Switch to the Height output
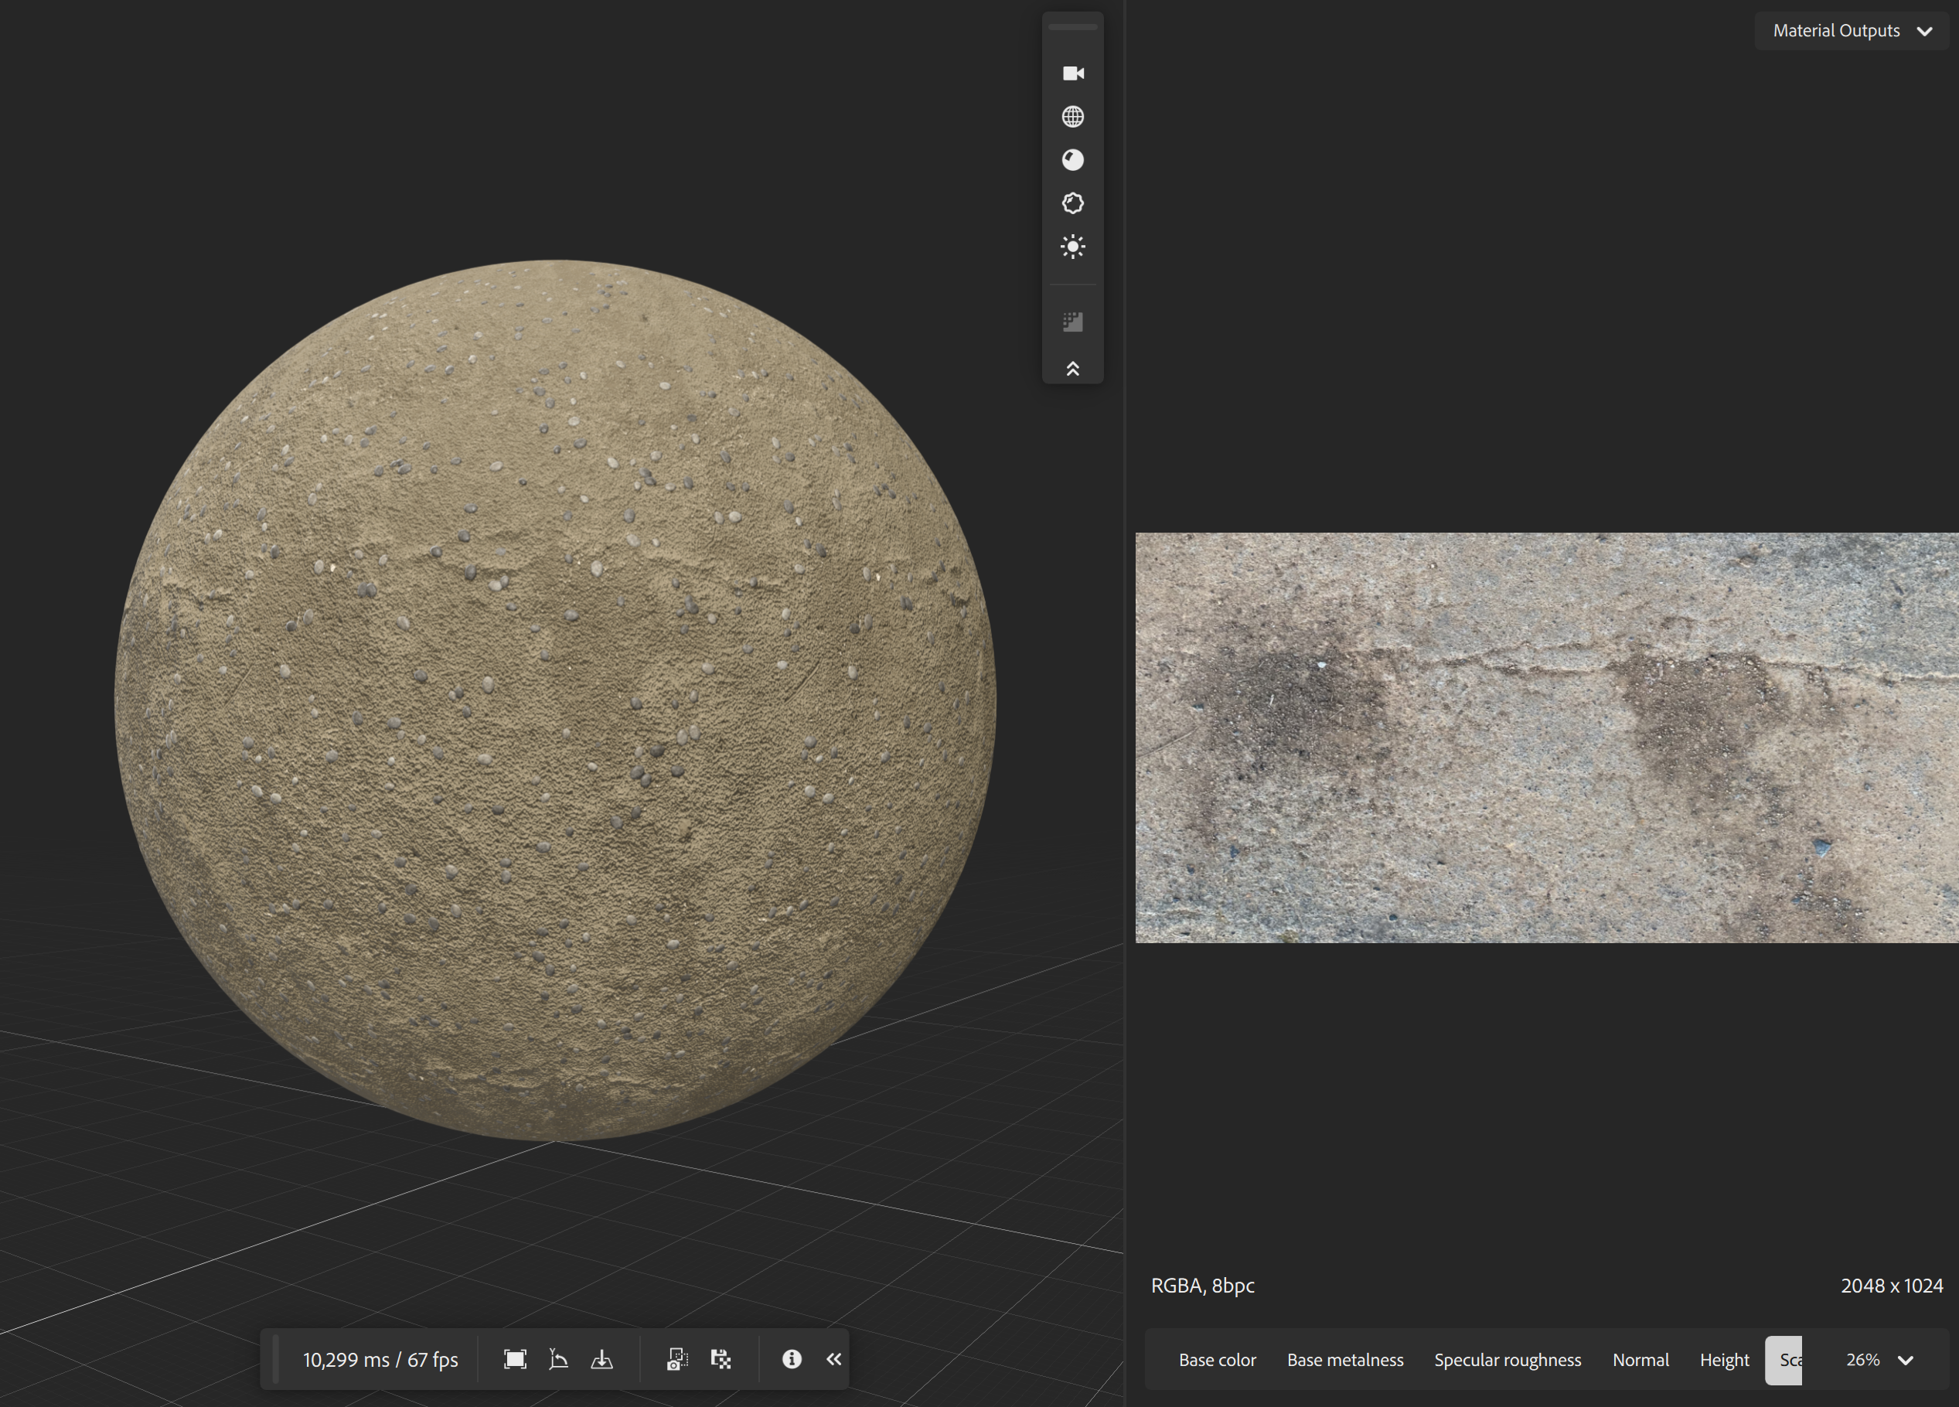The height and width of the screenshot is (1407, 1959). click(1724, 1361)
